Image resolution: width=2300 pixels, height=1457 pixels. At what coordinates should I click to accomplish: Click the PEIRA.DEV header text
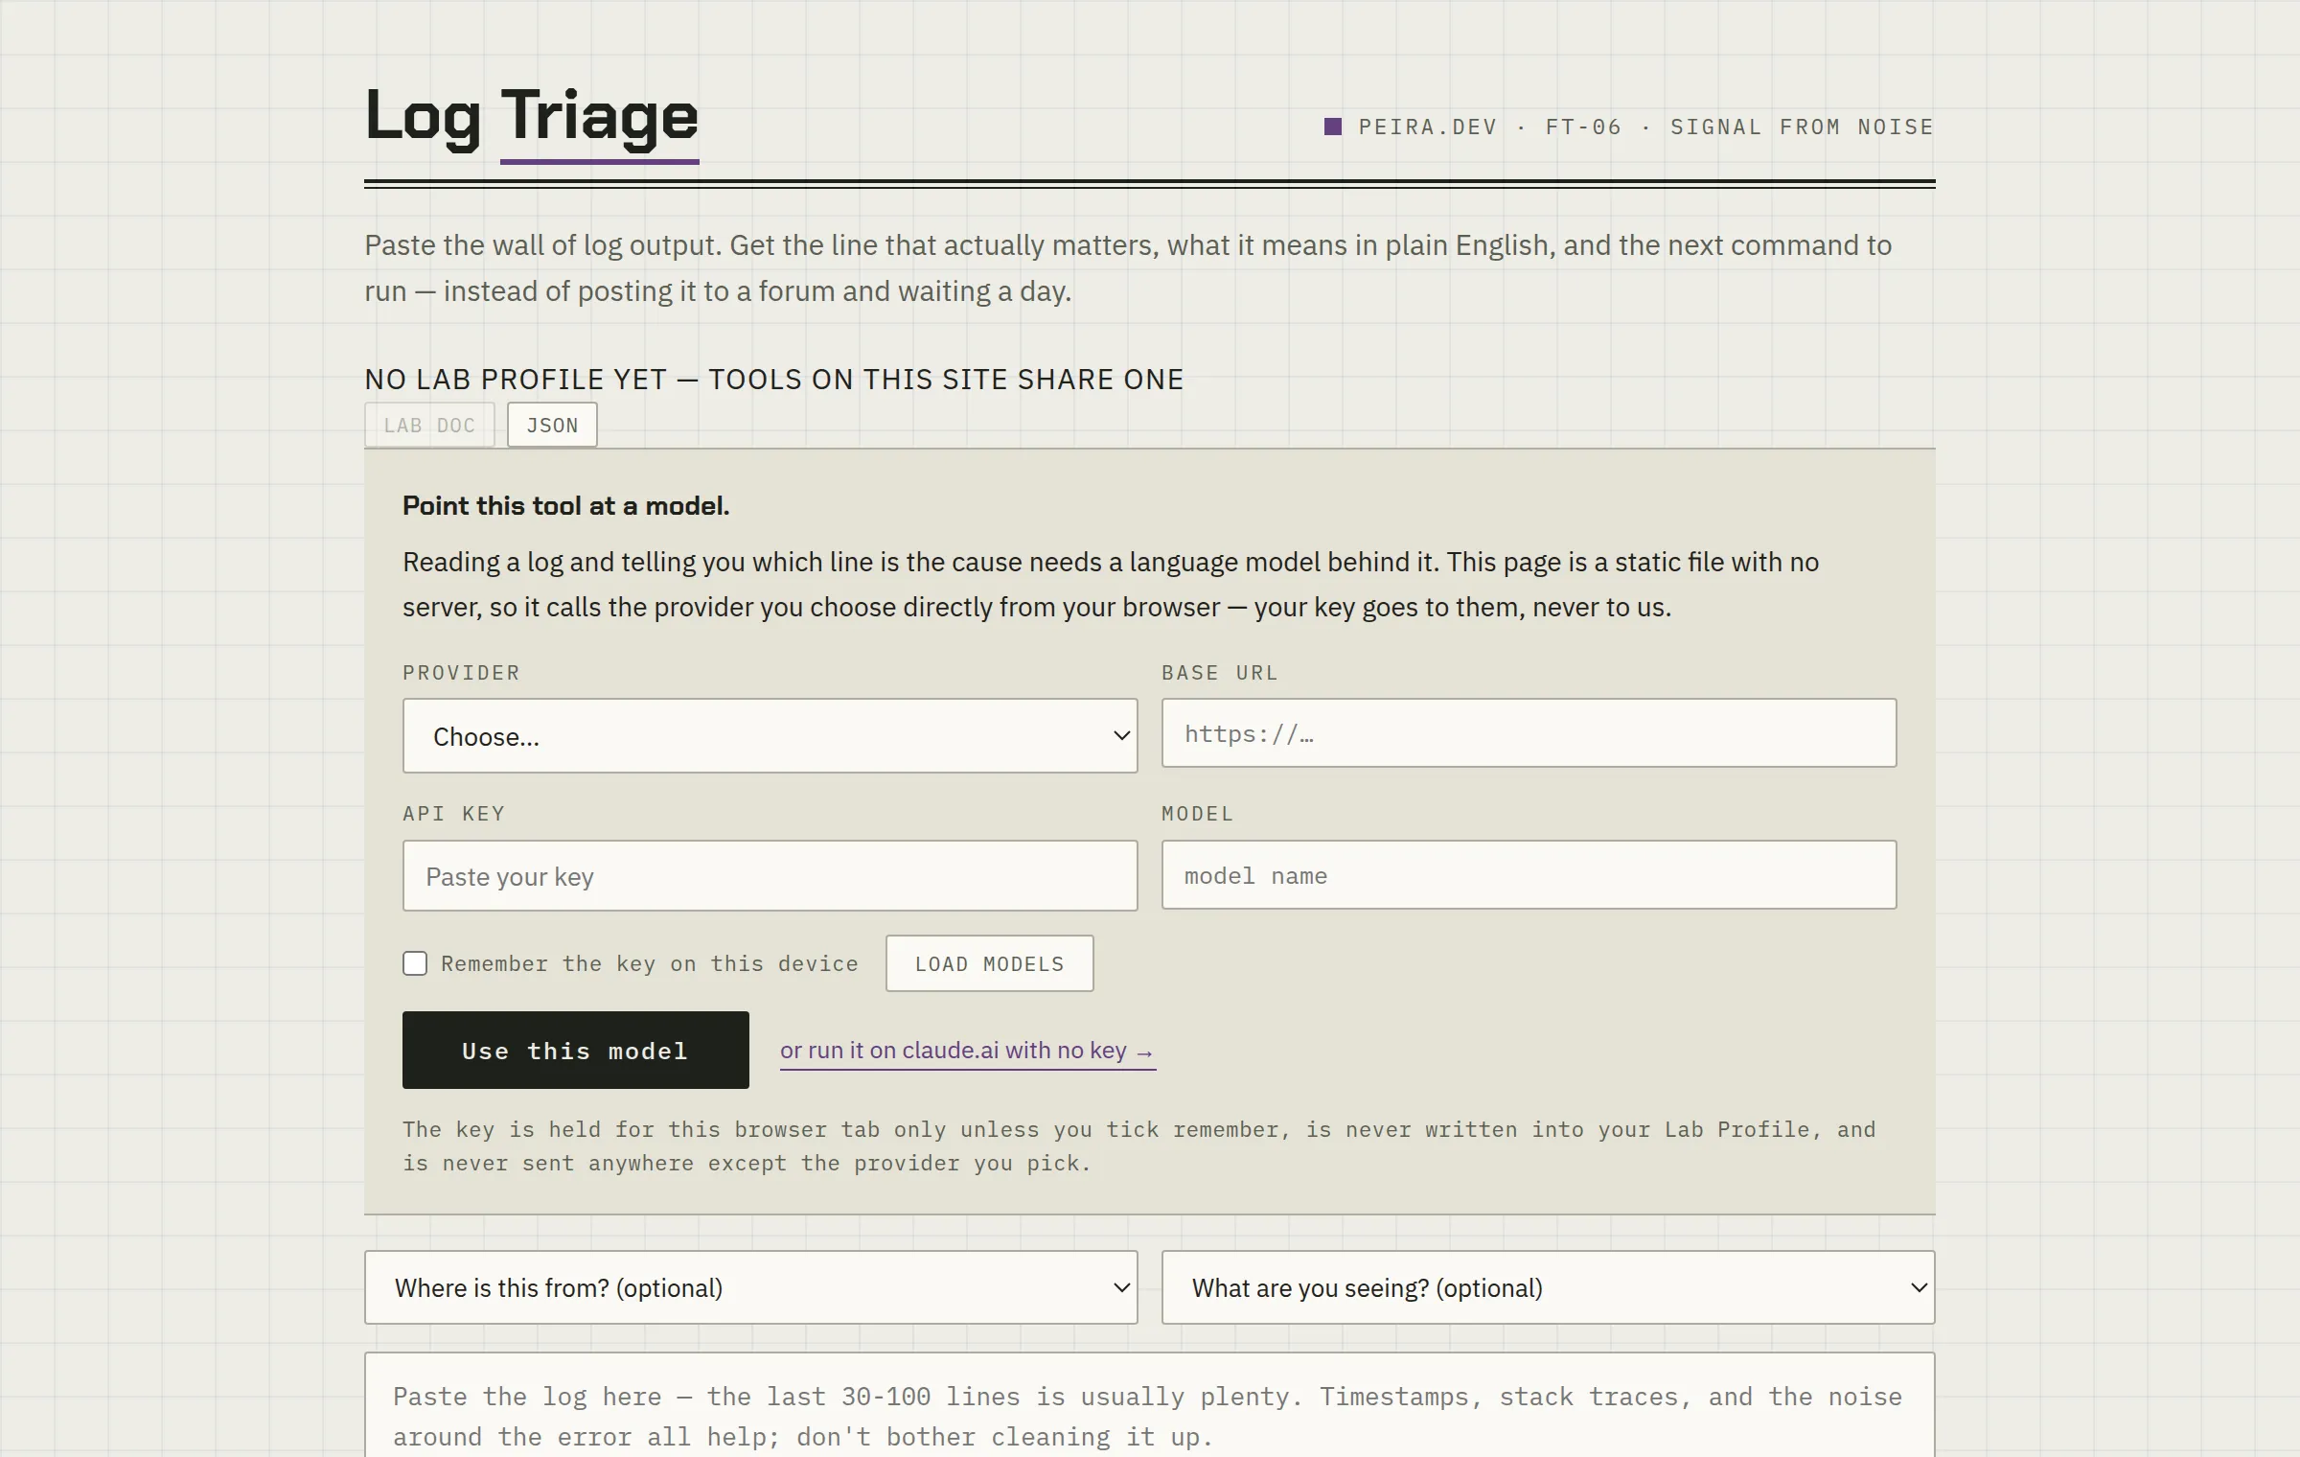click(1428, 127)
